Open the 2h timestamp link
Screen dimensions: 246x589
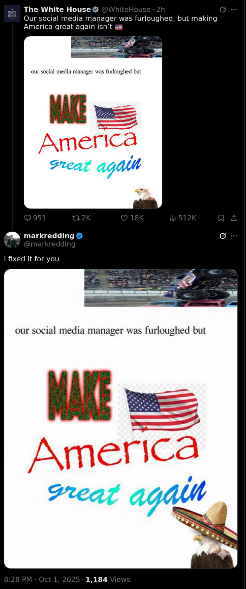pos(160,10)
